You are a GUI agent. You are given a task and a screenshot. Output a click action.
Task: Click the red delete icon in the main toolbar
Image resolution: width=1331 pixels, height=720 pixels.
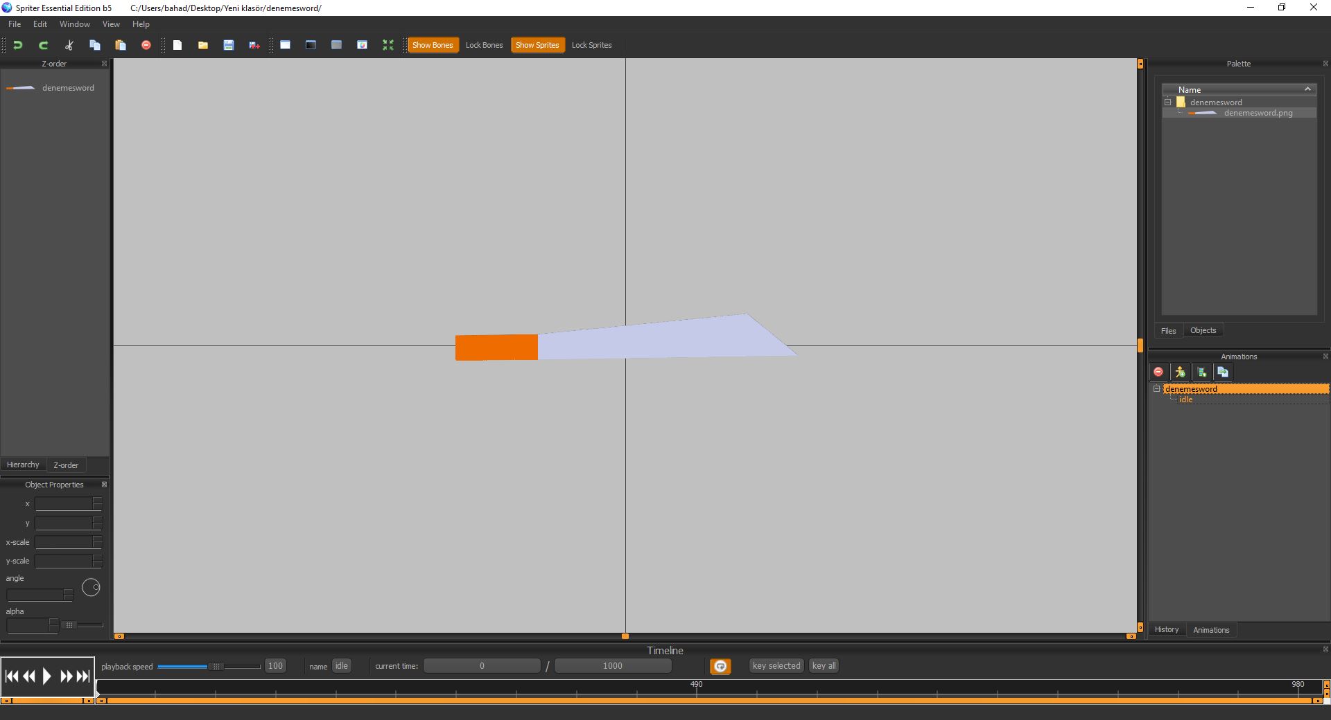(x=146, y=45)
